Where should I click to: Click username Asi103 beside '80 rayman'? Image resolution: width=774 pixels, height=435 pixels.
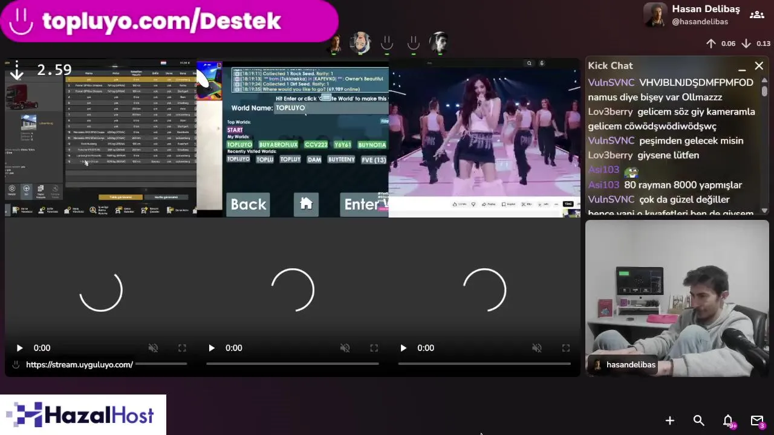[x=603, y=185]
